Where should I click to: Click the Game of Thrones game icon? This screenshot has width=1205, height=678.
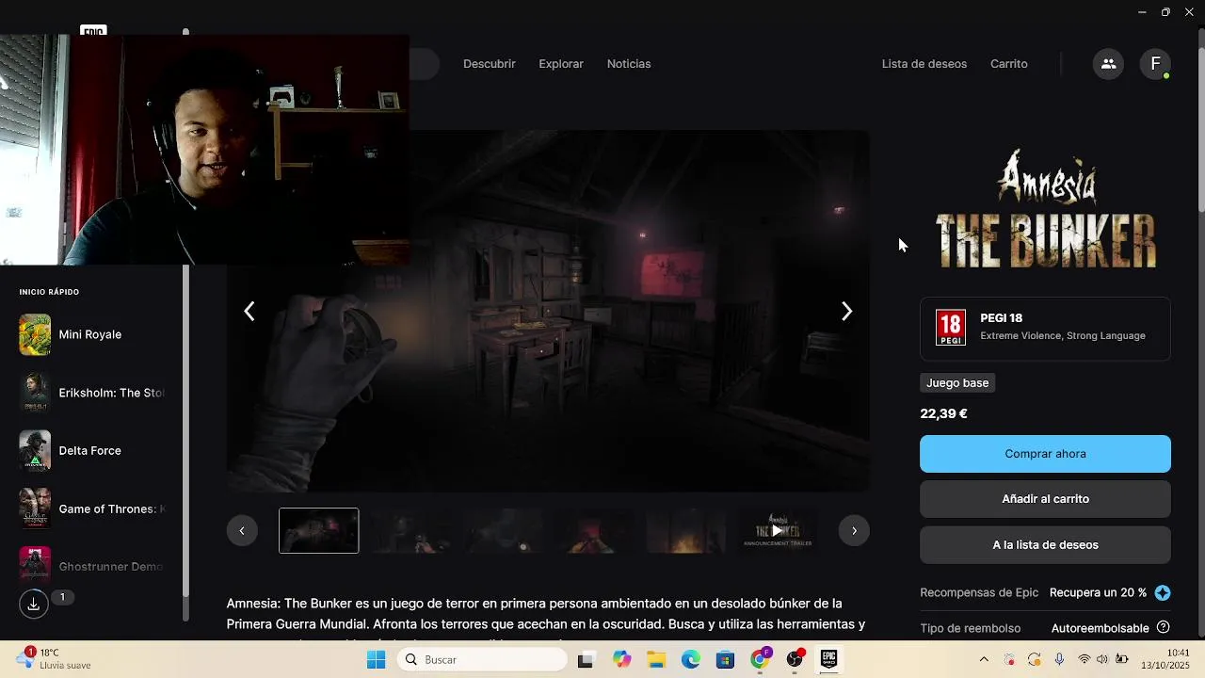click(35, 508)
